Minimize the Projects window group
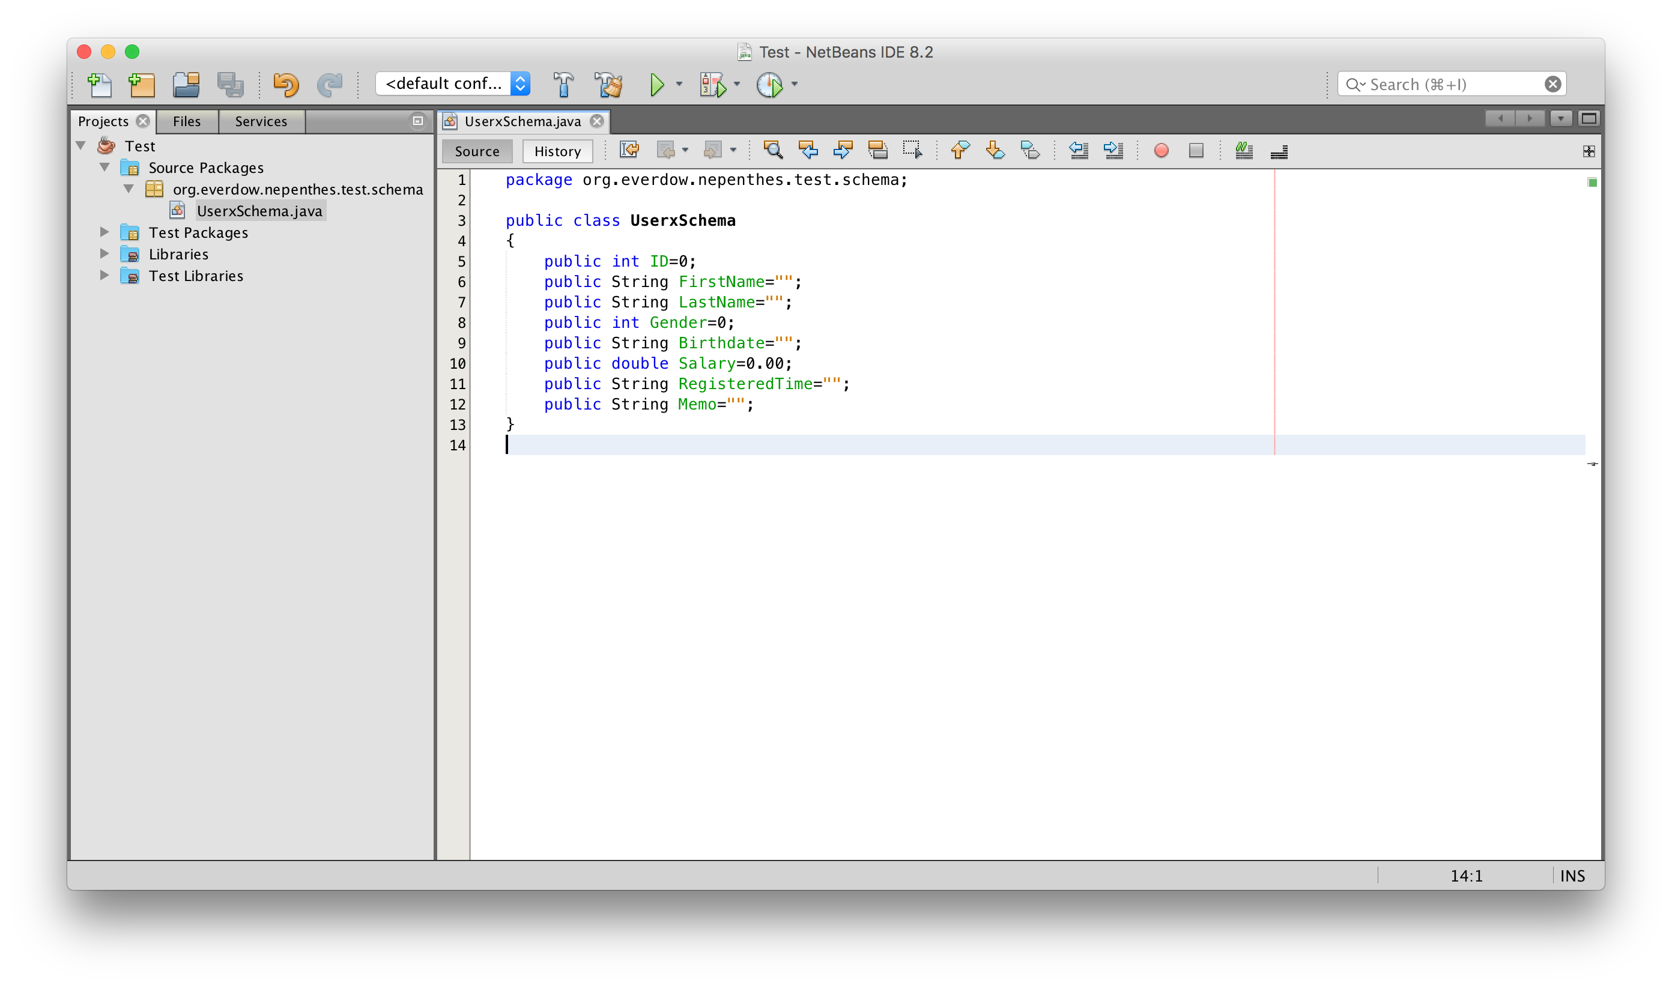The width and height of the screenshot is (1672, 986). (418, 121)
